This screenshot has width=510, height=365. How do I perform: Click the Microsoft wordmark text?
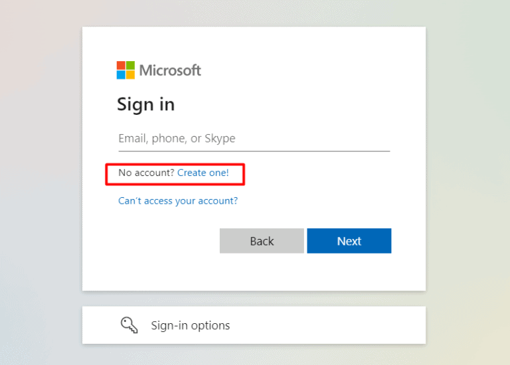(170, 70)
